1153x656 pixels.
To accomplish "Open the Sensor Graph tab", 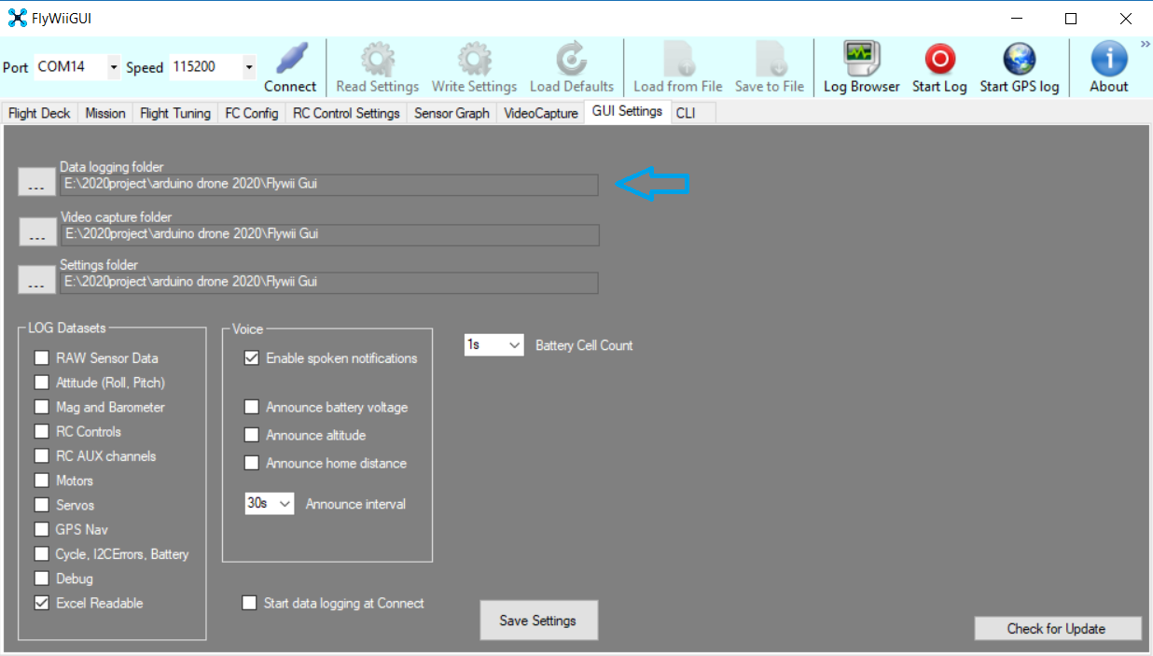I will point(451,113).
